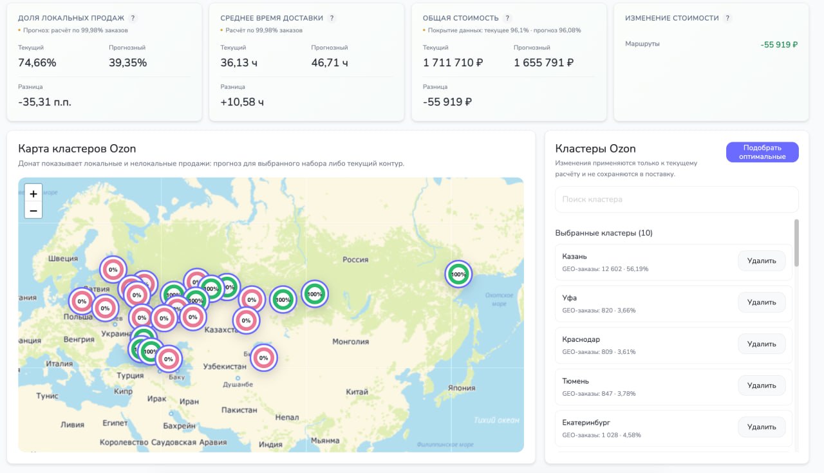This screenshot has height=473, width=824.
Task: Remove the Тюмень cluster
Action: 762,385
